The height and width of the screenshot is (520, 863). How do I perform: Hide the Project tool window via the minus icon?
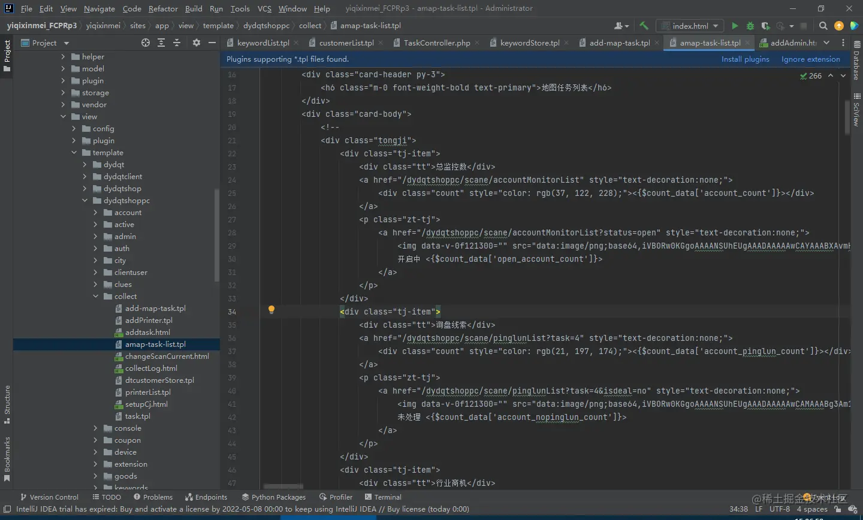[212, 43]
